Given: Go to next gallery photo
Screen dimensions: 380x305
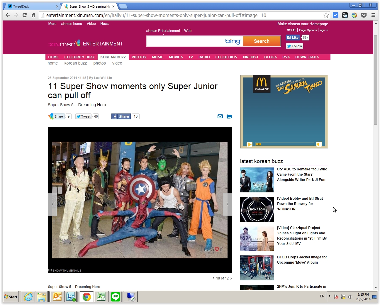Looking at the screenshot, I should (228, 204).
